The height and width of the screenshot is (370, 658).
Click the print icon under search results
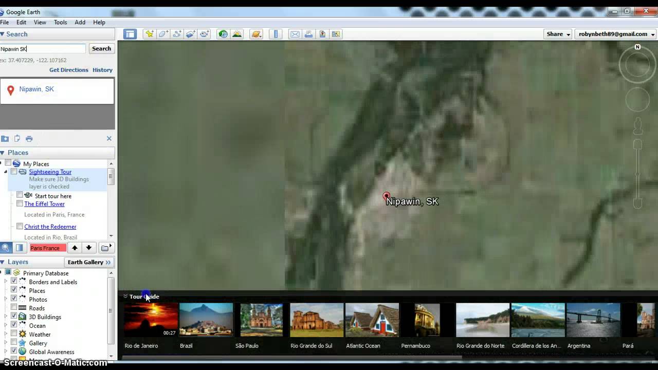pyautogui.click(x=29, y=139)
